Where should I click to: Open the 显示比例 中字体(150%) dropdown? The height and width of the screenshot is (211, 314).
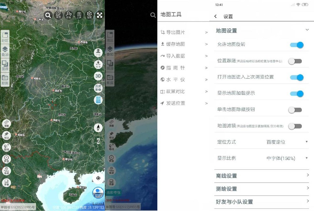(x=287, y=158)
